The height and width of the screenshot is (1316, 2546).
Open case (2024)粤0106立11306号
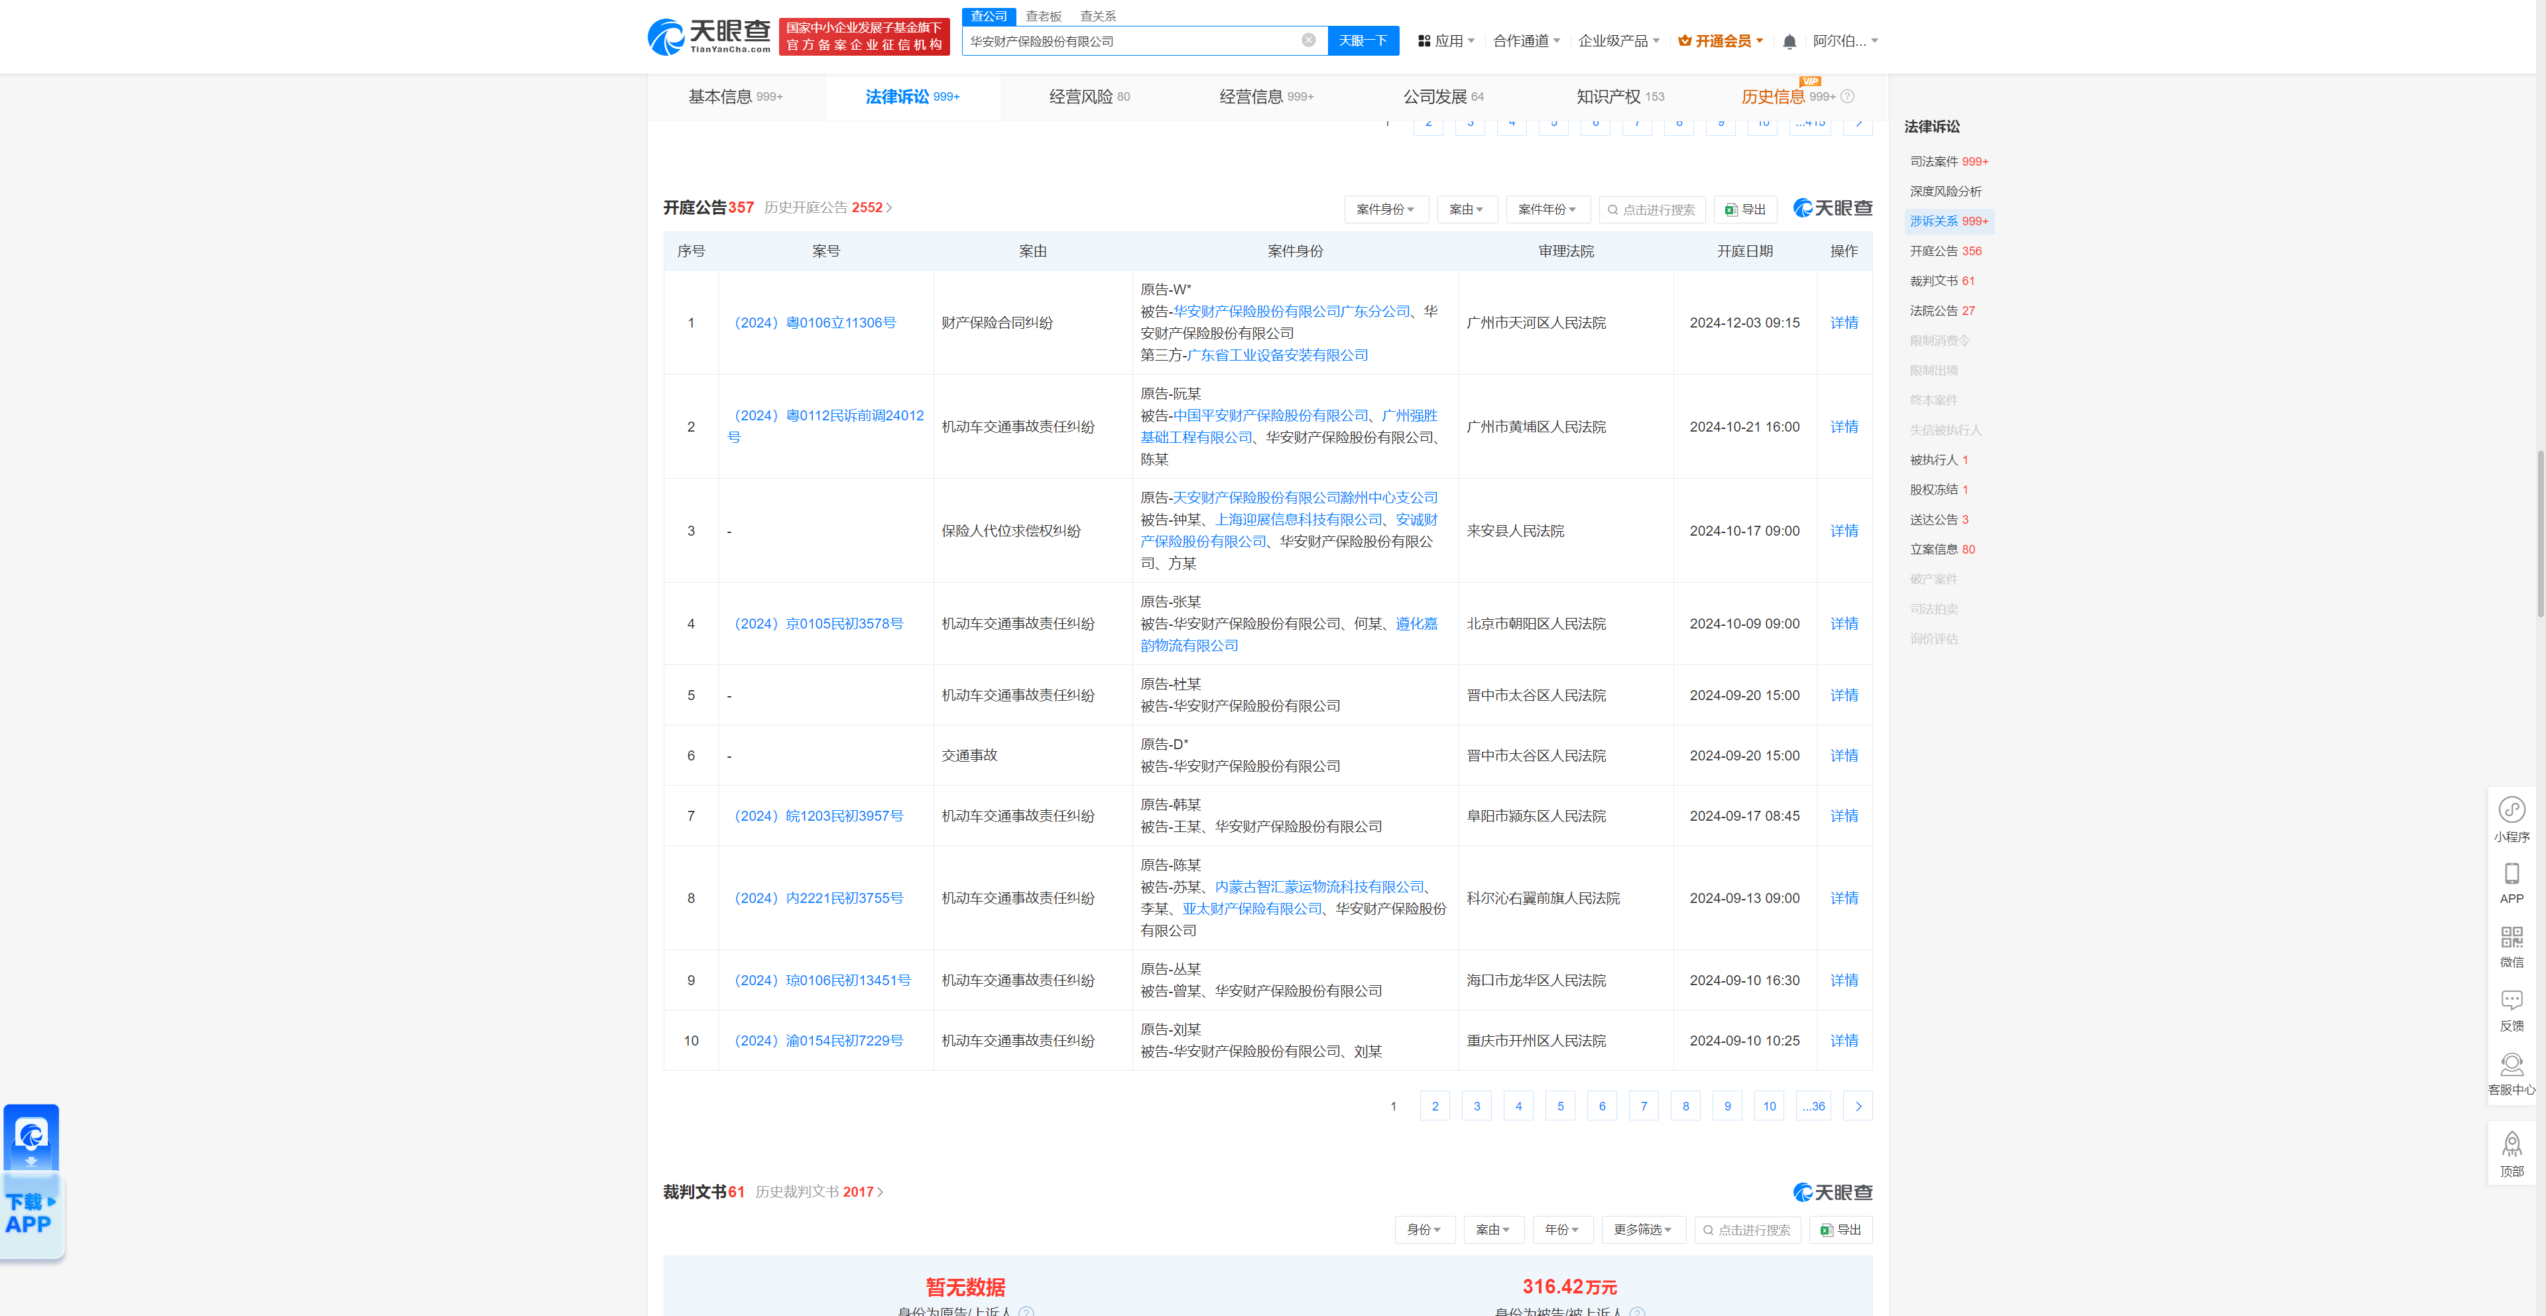[814, 323]
